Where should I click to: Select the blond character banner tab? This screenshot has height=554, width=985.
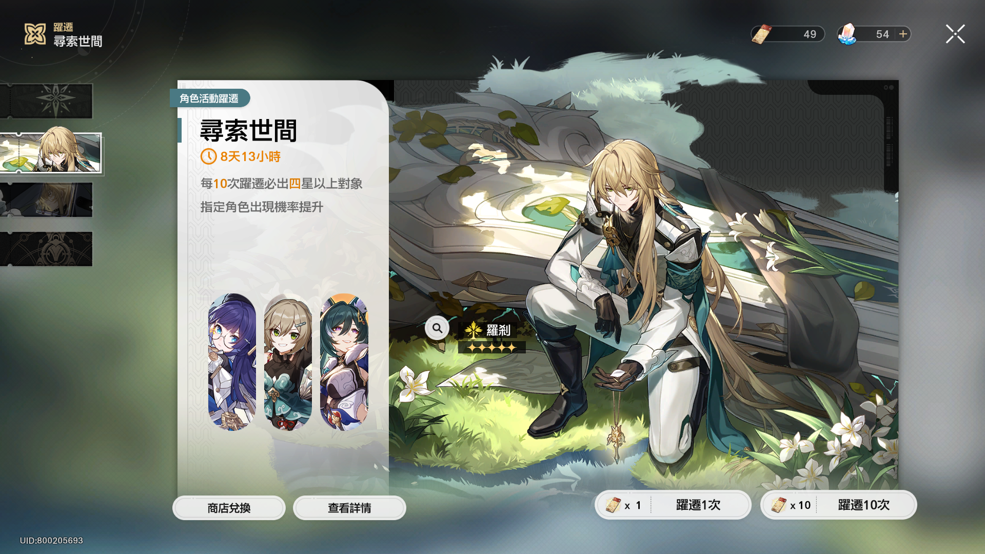click(x=50, y=153)
